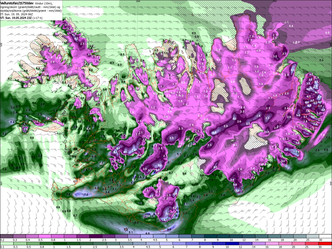The height and width of the screenshot is (249, 332).
Task: Pick the lavender snow swatch between 4 and 4.5
Action: click(147, 236)
